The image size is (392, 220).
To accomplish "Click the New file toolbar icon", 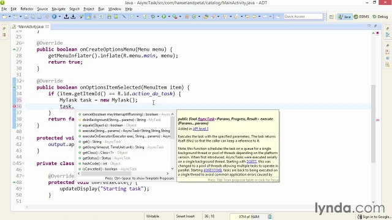I will point(4,16).
